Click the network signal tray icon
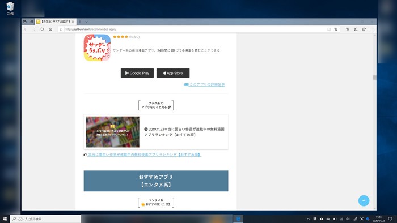 (341, 219)
